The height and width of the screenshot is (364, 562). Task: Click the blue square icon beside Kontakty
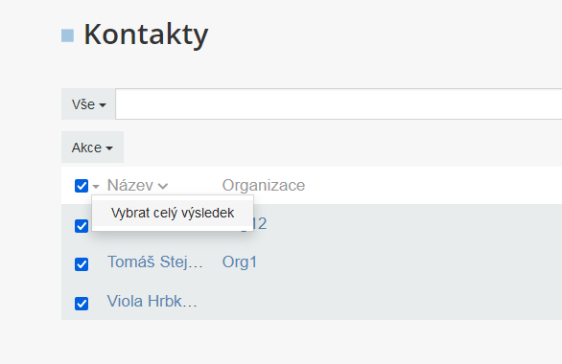(67, 35)
